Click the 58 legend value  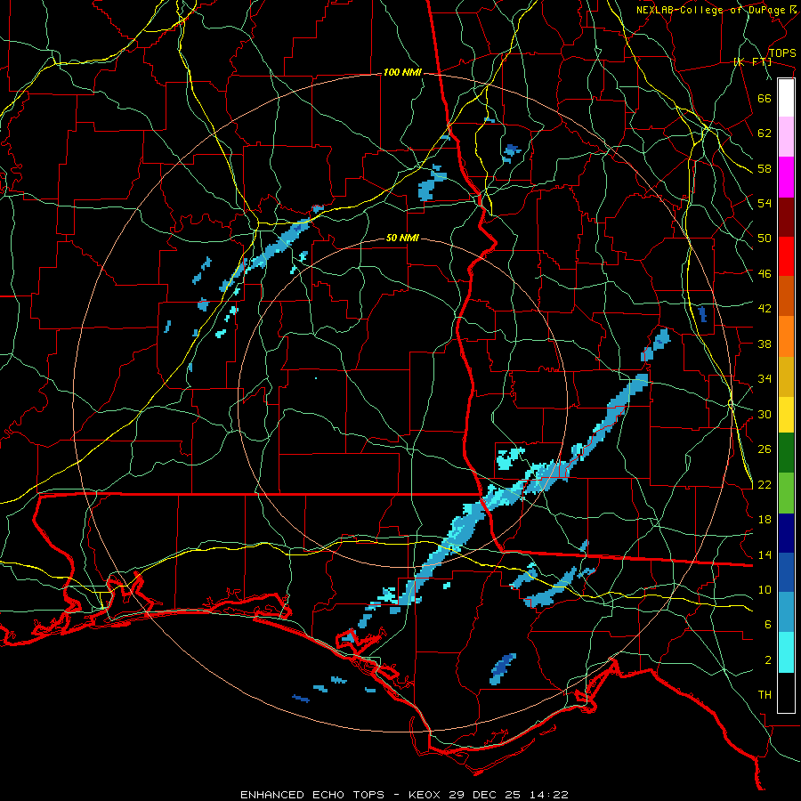coord(765,168)
